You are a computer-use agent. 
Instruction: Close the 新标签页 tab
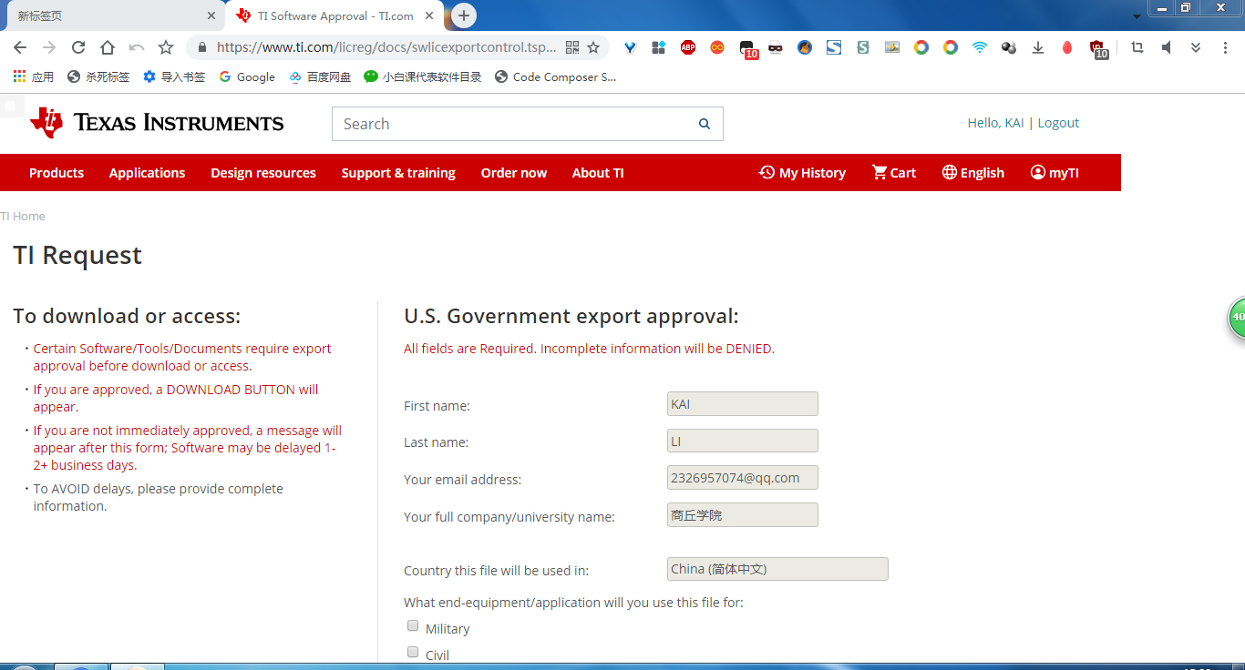point(211,15)
